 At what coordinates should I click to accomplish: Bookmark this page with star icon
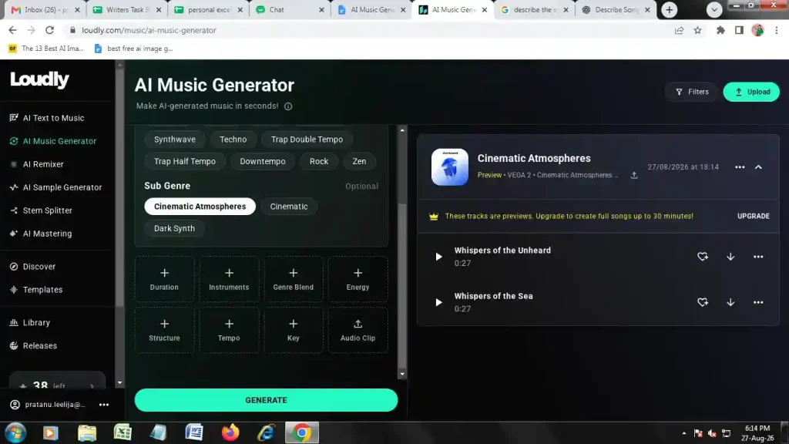pos(697,30)
